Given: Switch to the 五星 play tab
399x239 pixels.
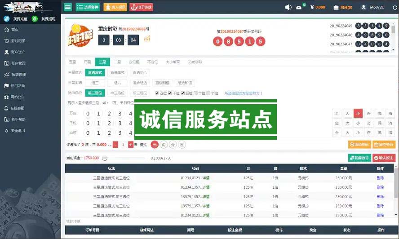Looking at the screenshot, I should [x=72, y=62].
